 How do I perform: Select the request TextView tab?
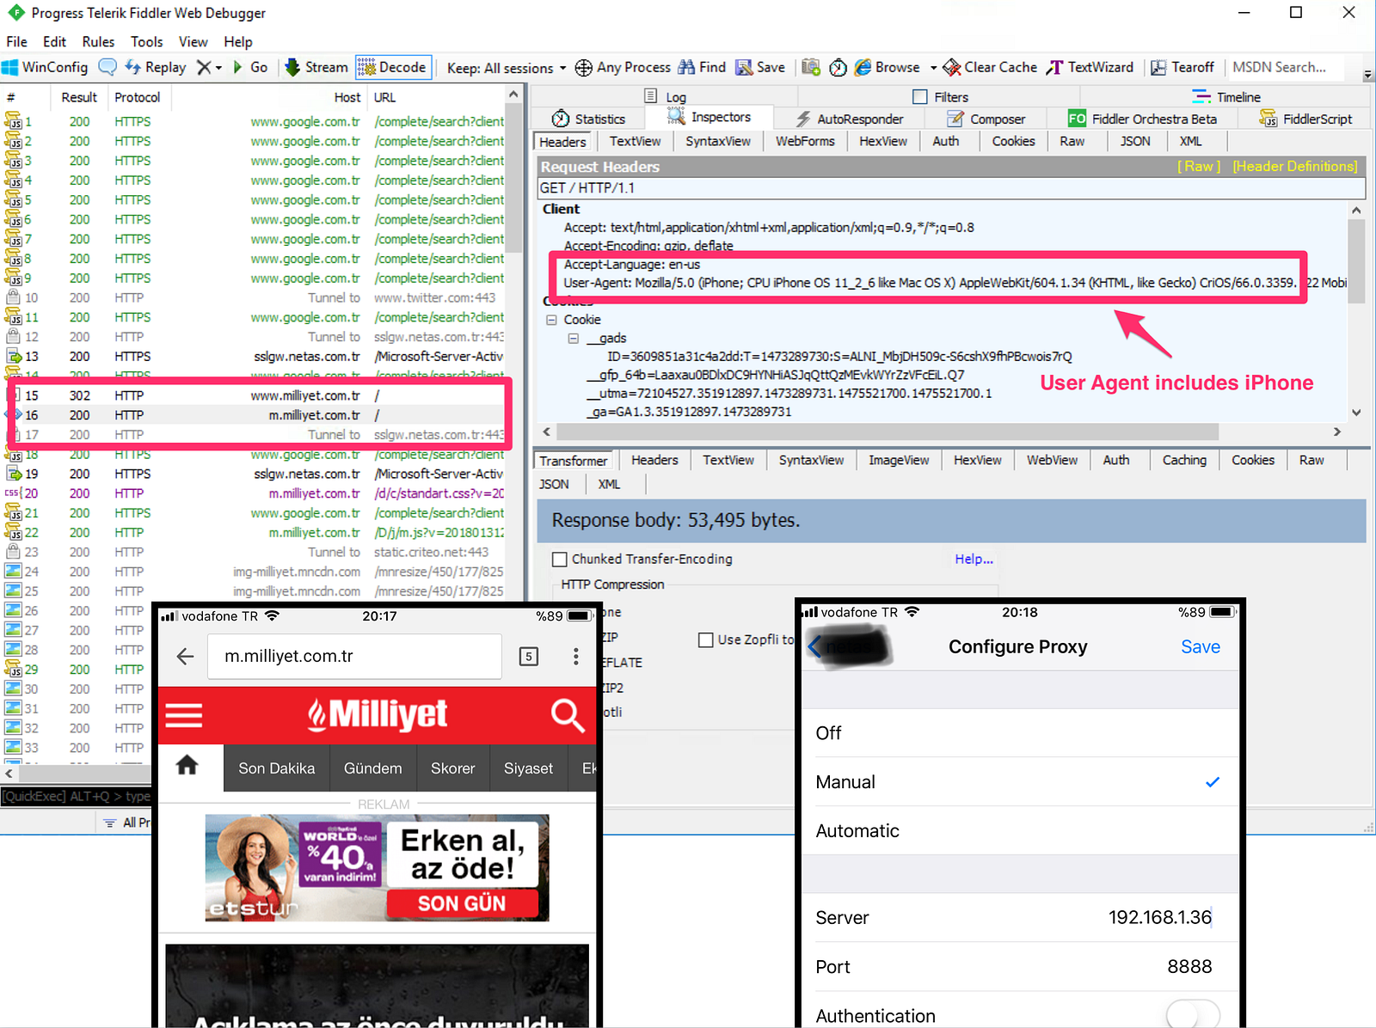click(635, 141)
